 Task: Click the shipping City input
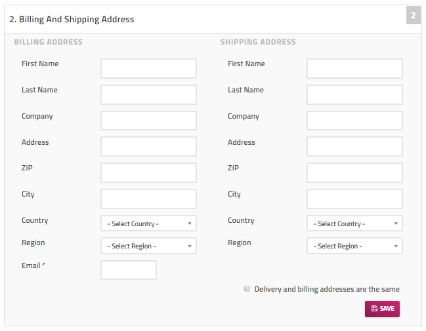click(x=354, y=199)
